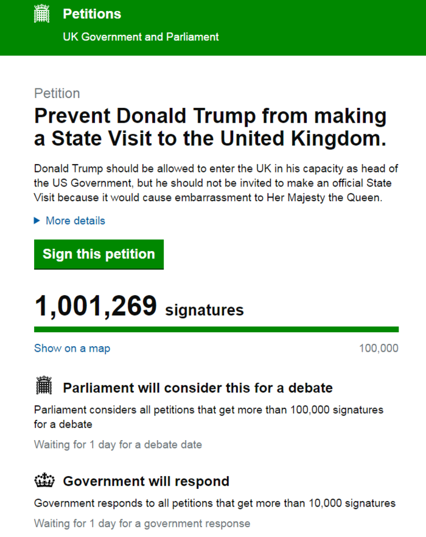The height and width of the screenshot is (537, 426).
Task: Click the waiting for debate date text
Action: [x=117, y=444]
